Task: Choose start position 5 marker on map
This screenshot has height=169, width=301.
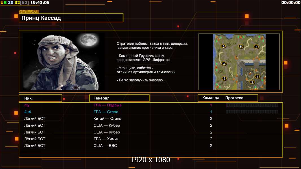Action: (224, 46)
